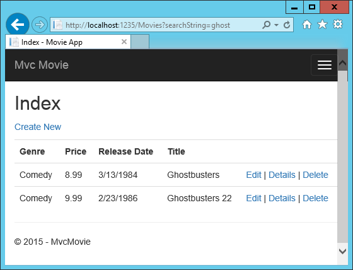The image size is (353, 270).
Task: Open a new blank tab
Action: [140, 42]
